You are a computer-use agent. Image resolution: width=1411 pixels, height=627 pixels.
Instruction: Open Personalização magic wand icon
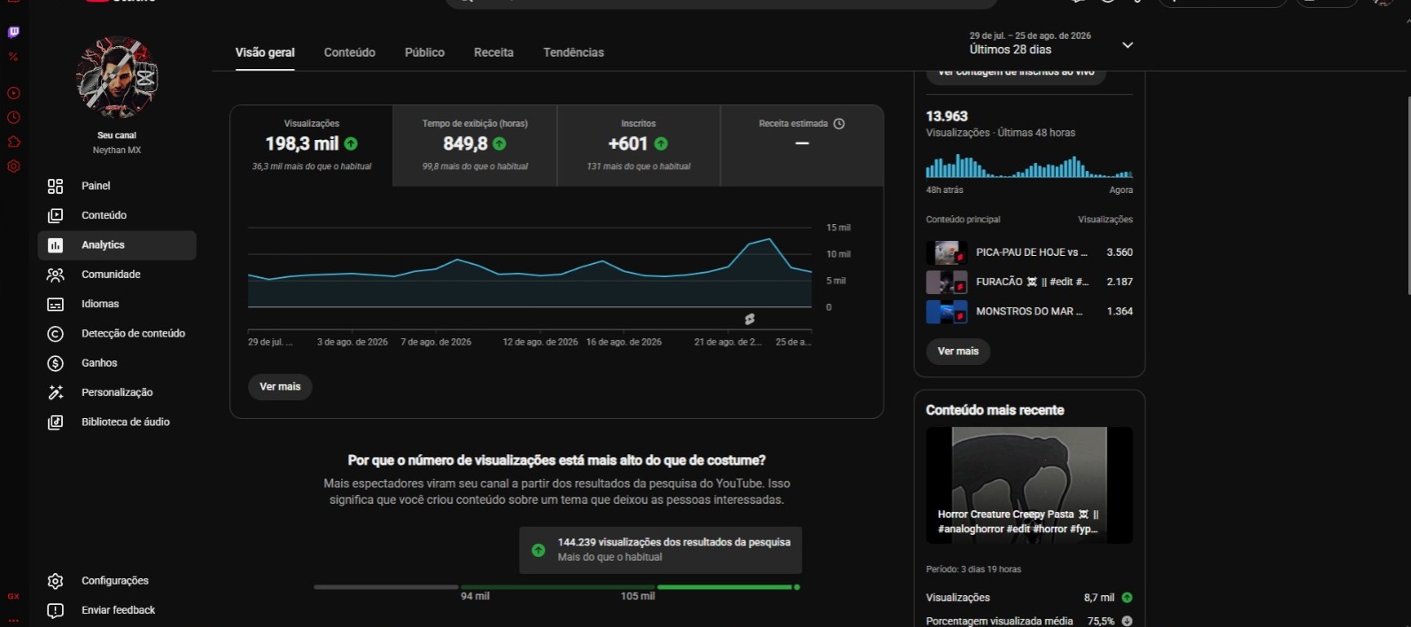(x=55, y=392)
